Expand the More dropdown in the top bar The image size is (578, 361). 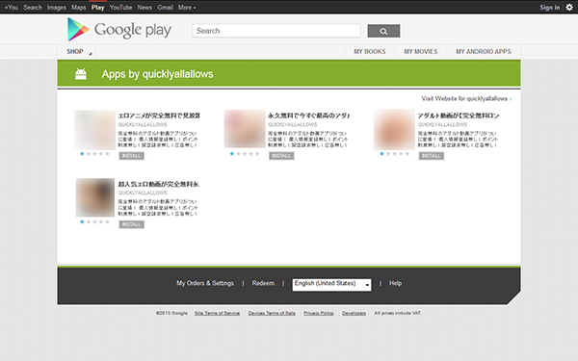click(187, 8)
